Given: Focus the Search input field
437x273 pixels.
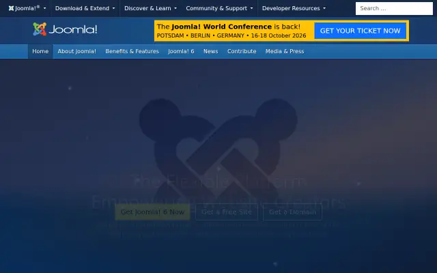Looking at the screenshot, I should pos(394,8).
